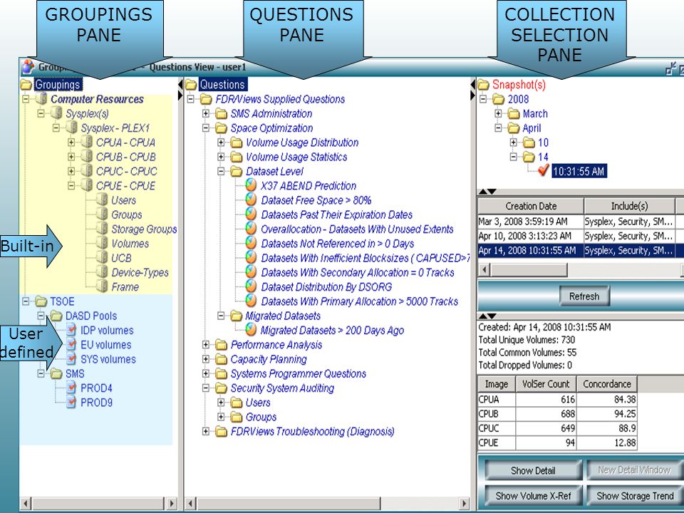Click the PROD4 checklist icon

pos(71,388)
